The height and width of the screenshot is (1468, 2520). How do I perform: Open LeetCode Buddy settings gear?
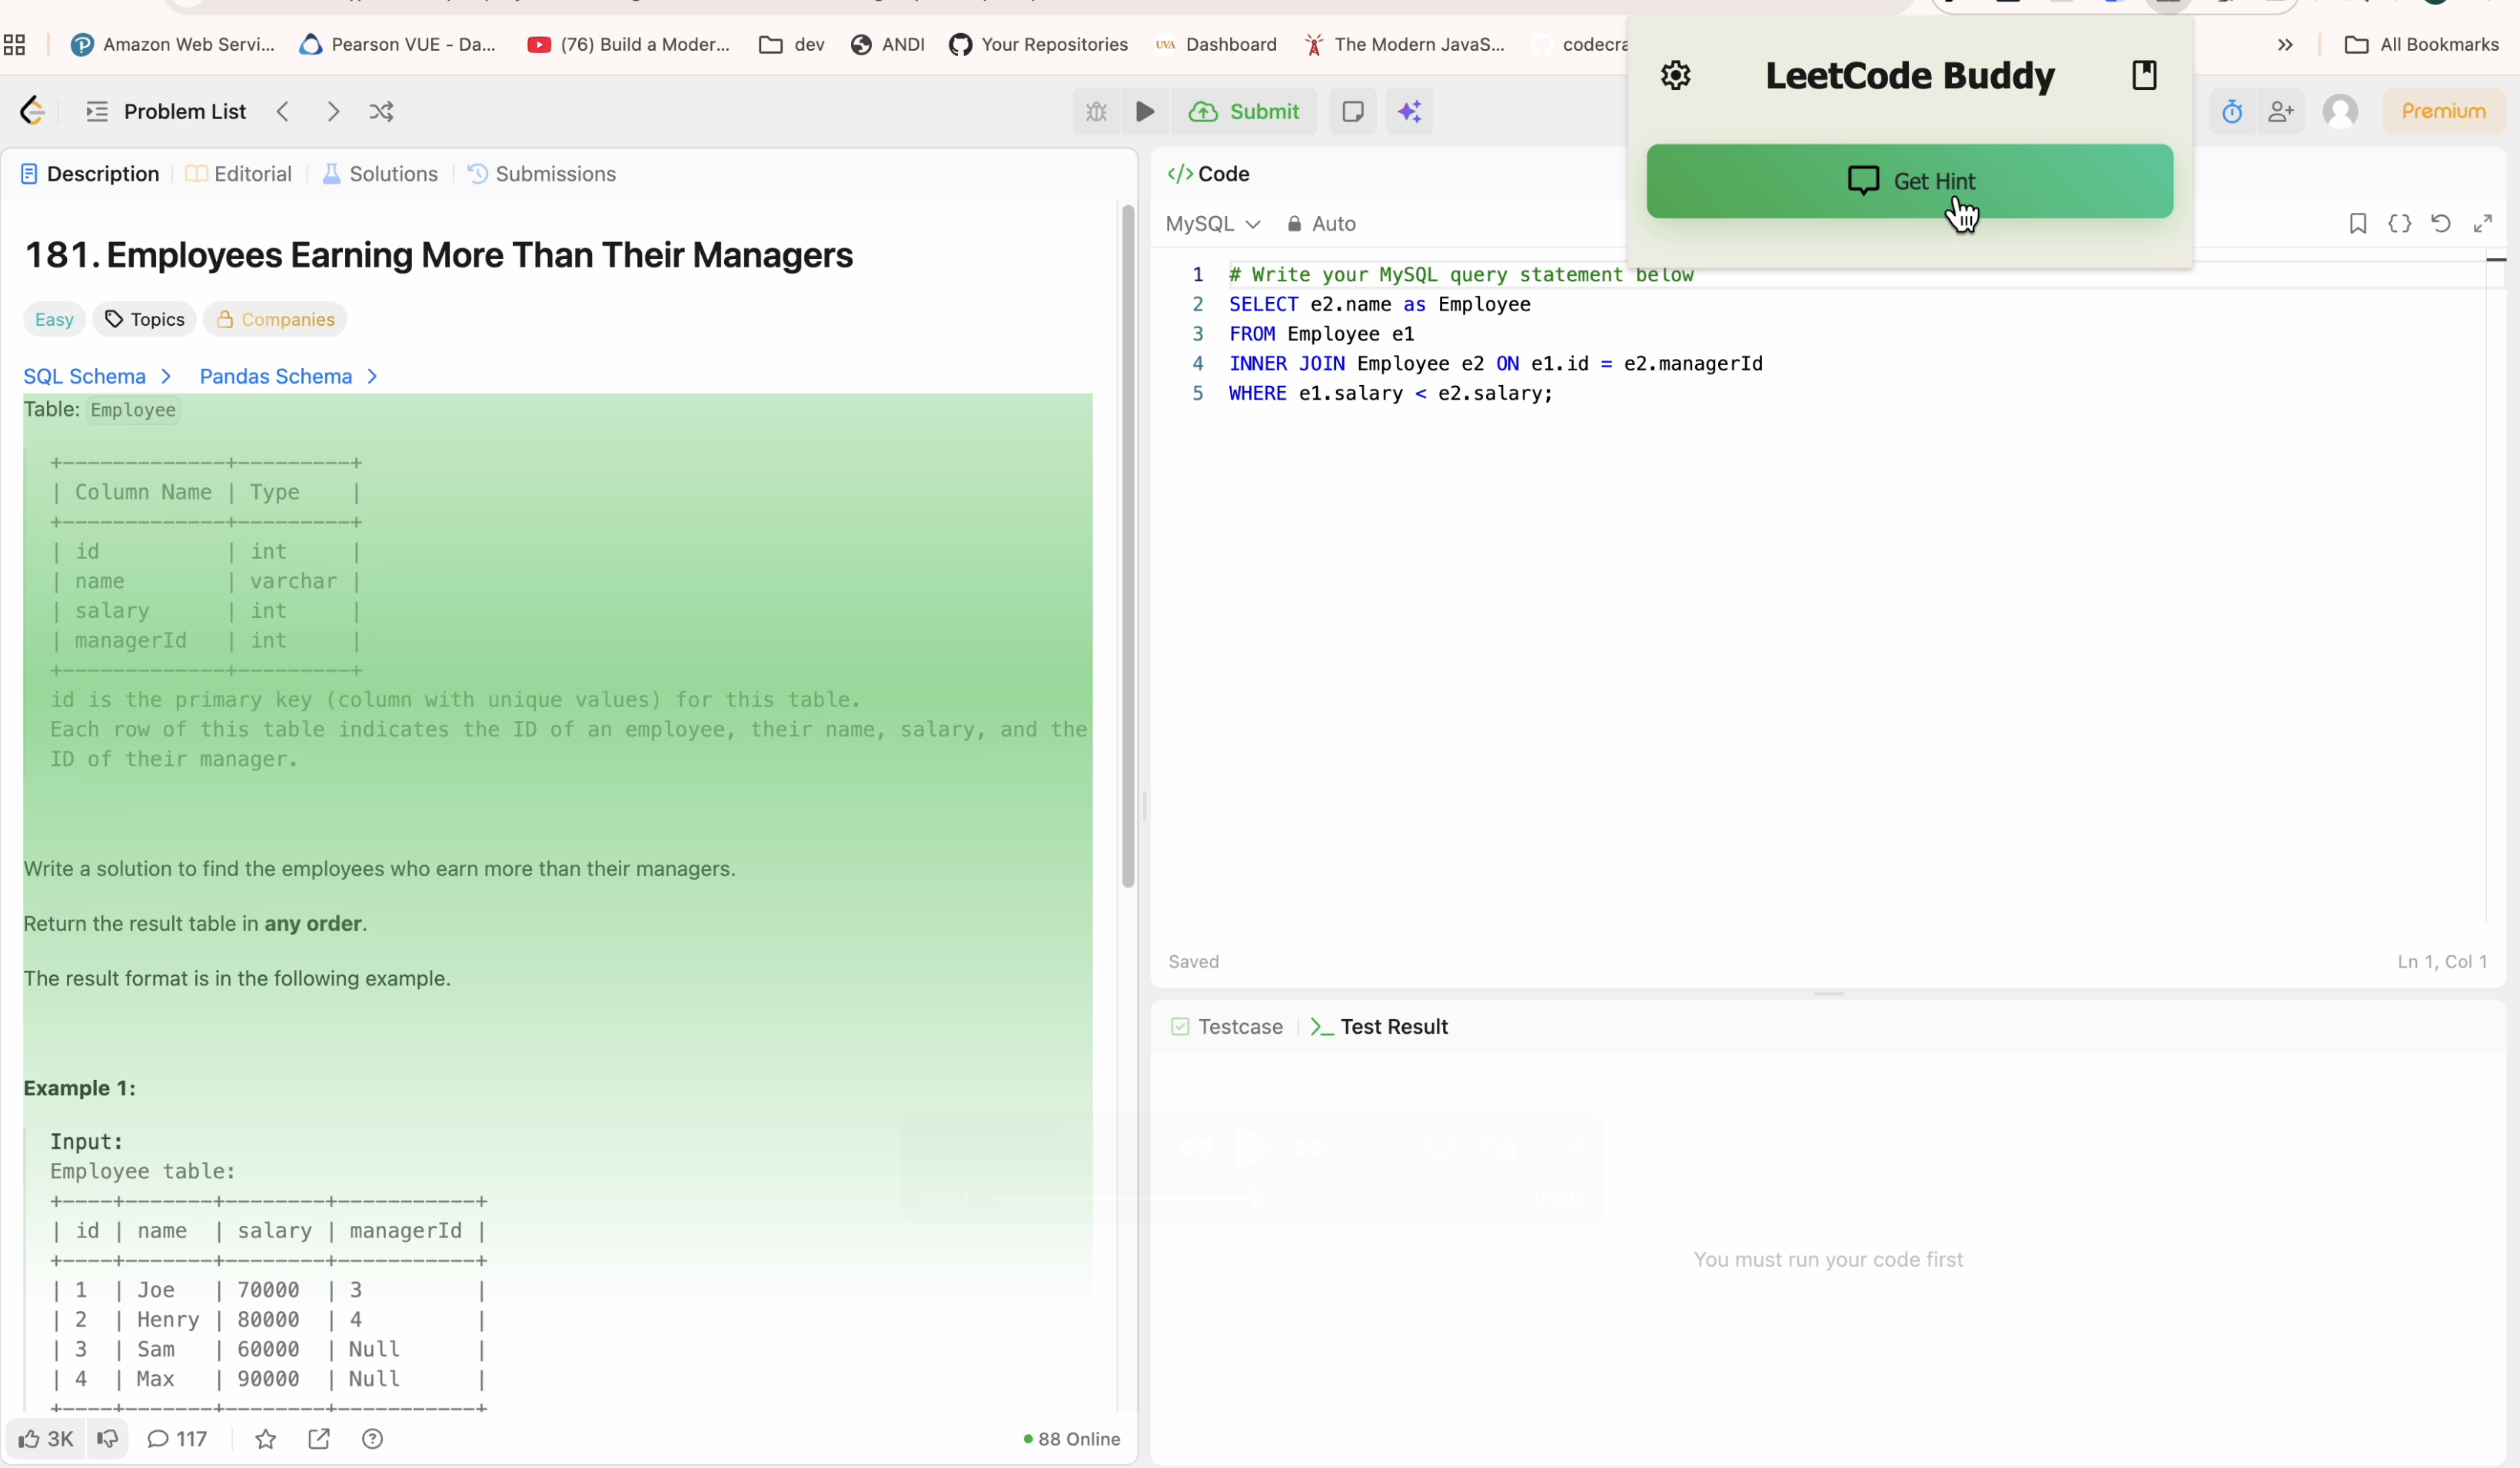click(x=1675, y=76)
